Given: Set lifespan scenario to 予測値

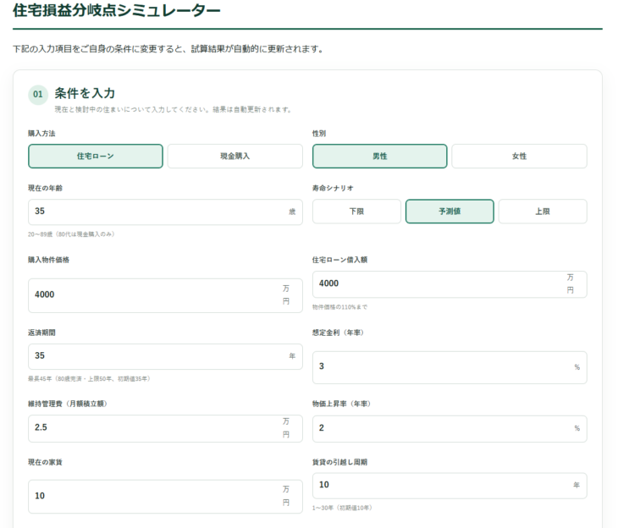Looking at the screenshot, I should (450, 212).
